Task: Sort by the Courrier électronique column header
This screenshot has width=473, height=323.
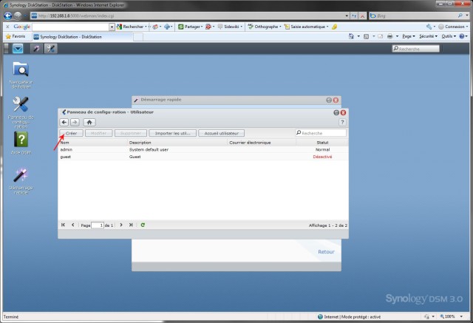Action: click(x=262, y=143)
